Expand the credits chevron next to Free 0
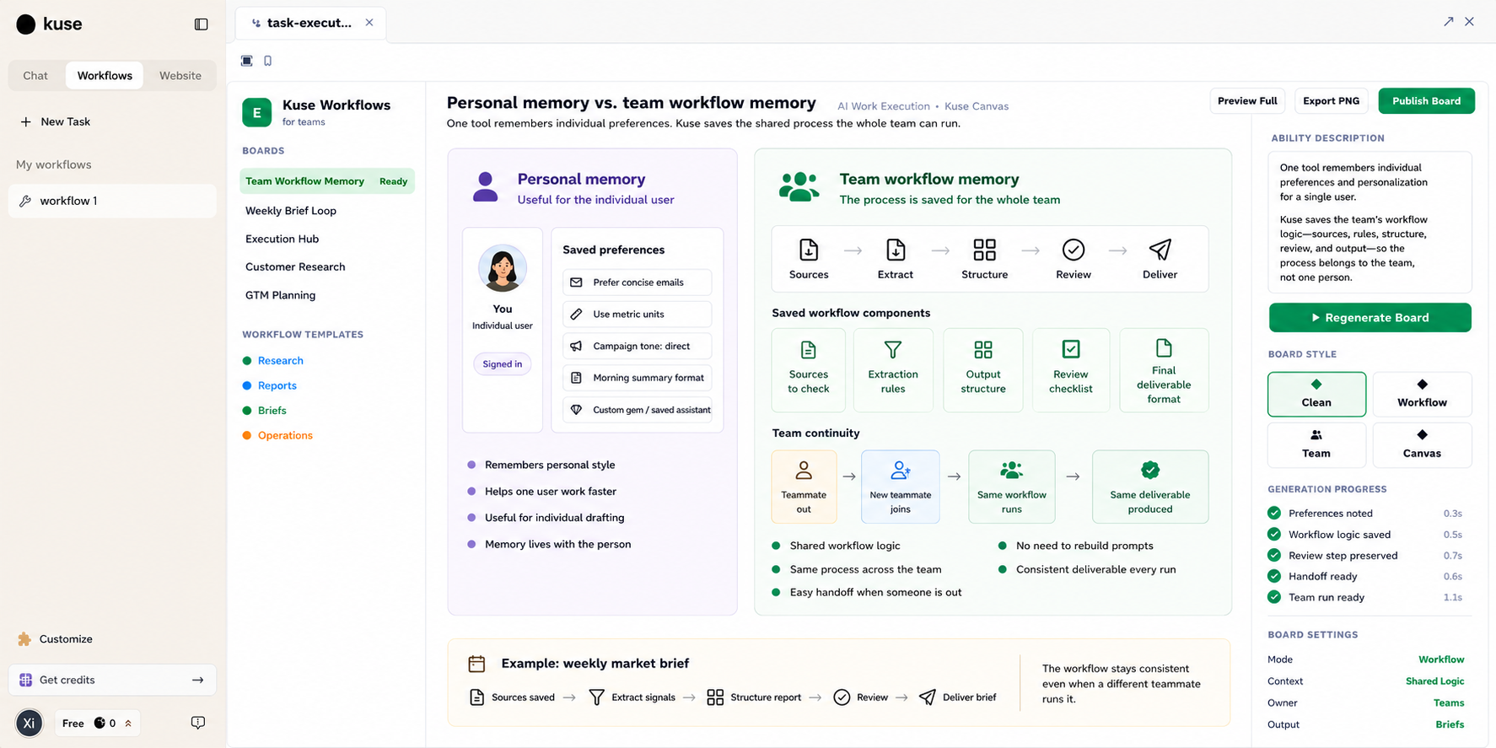1496x748 pixels. pyautogui.click(x=128, y=724)
